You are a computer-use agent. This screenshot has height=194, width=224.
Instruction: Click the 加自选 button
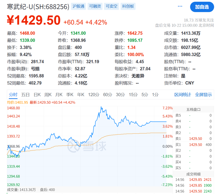pos(202,7)
